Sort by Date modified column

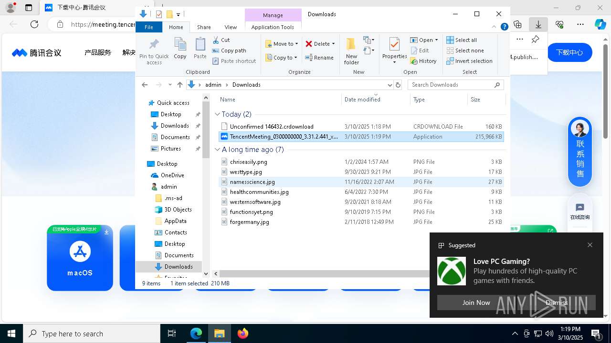(376, 100)
